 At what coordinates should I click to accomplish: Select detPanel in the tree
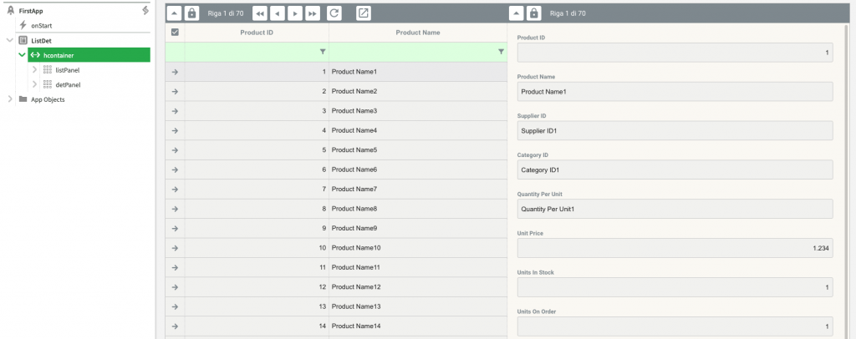coord(69,84)
